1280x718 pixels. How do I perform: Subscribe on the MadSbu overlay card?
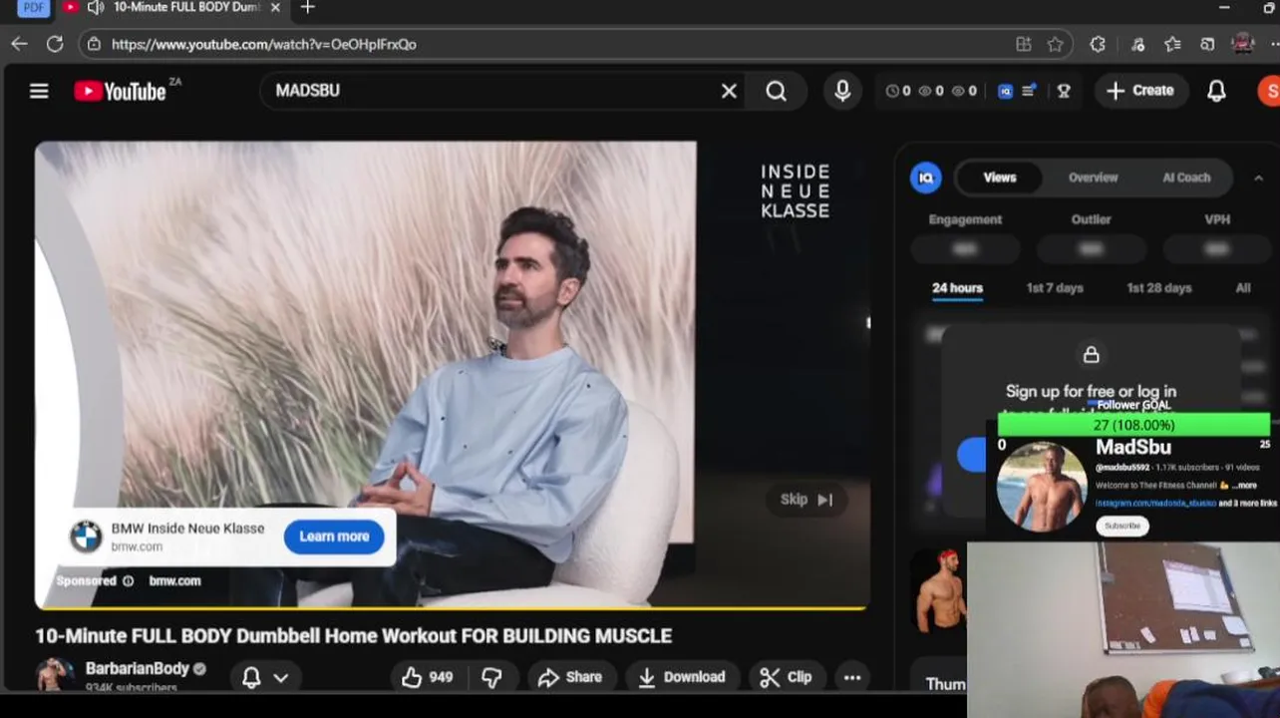[x=1122, y=526]
